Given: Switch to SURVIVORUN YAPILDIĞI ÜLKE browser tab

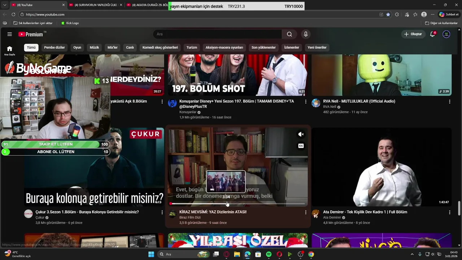Looking at the screenshot, I should click(x=96, y=5).
